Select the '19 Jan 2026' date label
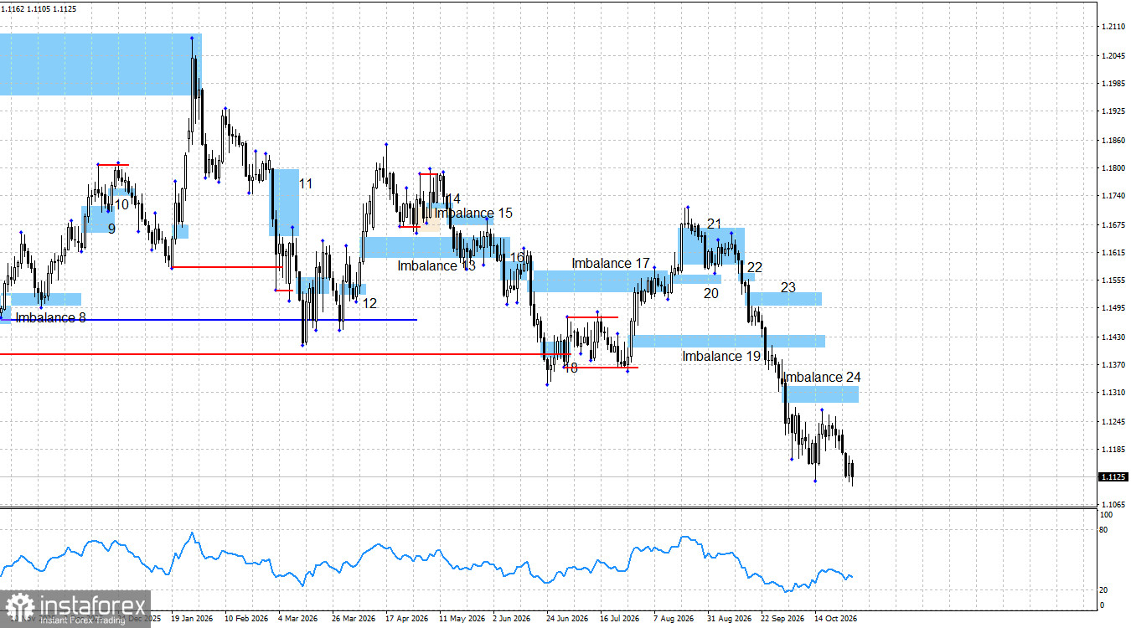This screenshot has width=1131, height=628. click(192, 618)
